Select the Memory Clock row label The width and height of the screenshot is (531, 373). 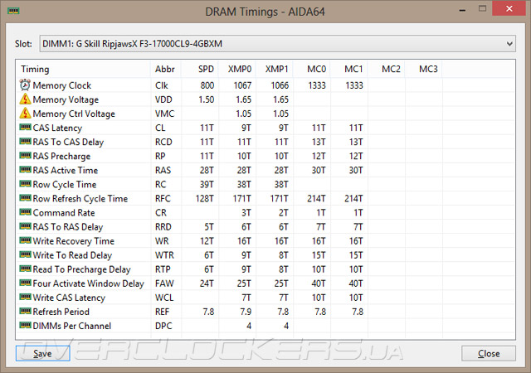click(x=62, y=85)
